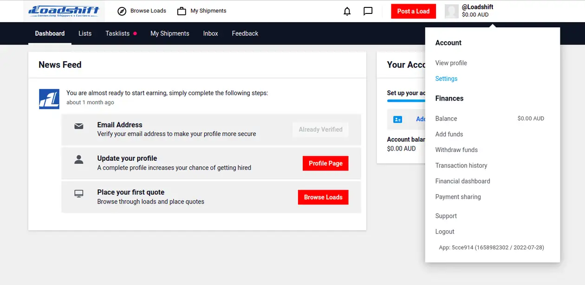The image size is (585, 285).
Task: Select Settings in the account menu
Action: (446, 79)
